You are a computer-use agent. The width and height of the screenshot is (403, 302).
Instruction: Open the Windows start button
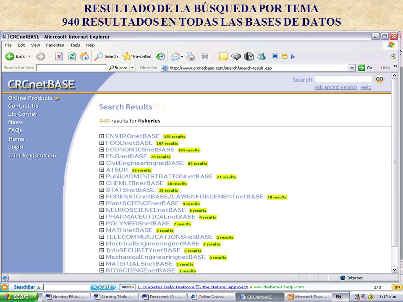(x=18, y=297)
